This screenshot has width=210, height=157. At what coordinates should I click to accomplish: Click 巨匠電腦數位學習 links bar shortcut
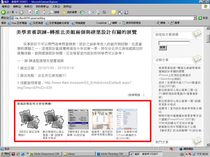point(57,23)
